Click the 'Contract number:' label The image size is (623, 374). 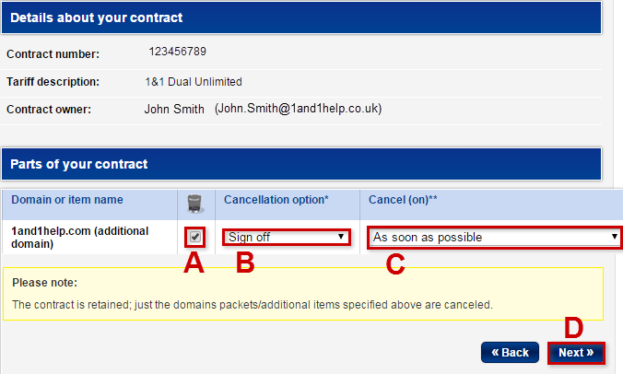pos(53,54)
